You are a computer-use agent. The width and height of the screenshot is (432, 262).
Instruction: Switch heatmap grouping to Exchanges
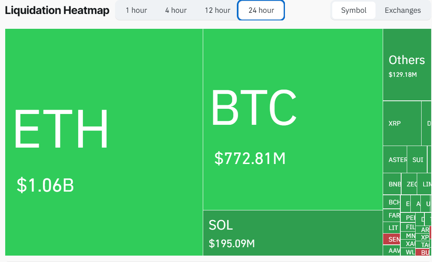point(402,10)
